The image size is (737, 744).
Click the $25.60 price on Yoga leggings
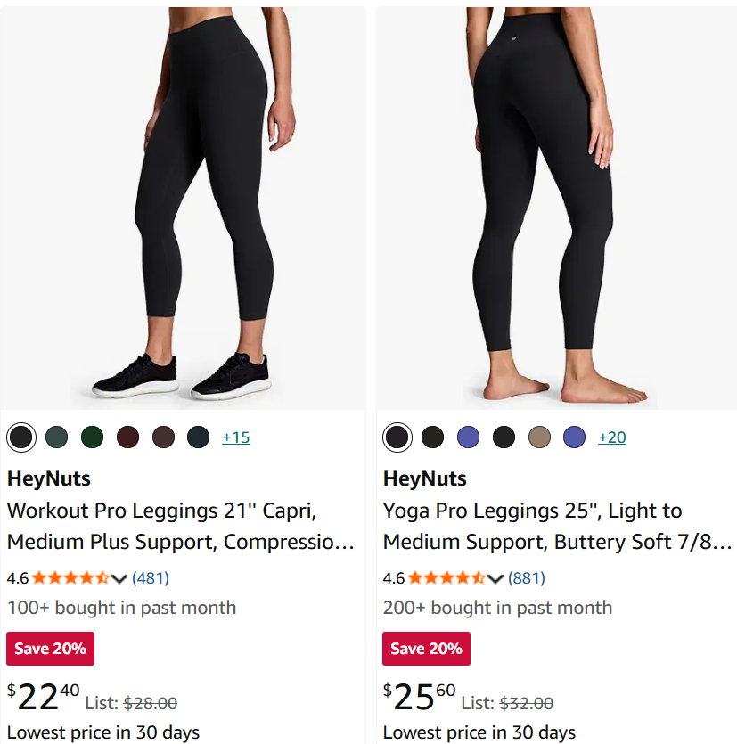[x=420, y=697]
